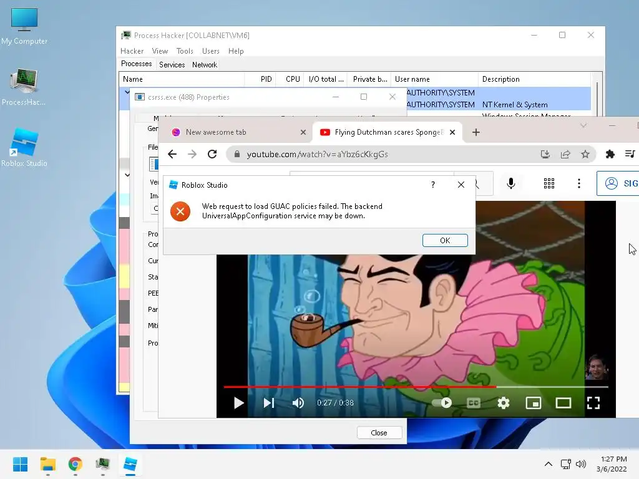Launch Roblox Studio desktop shortcut

pyautogui.click(x=24, y=147)
